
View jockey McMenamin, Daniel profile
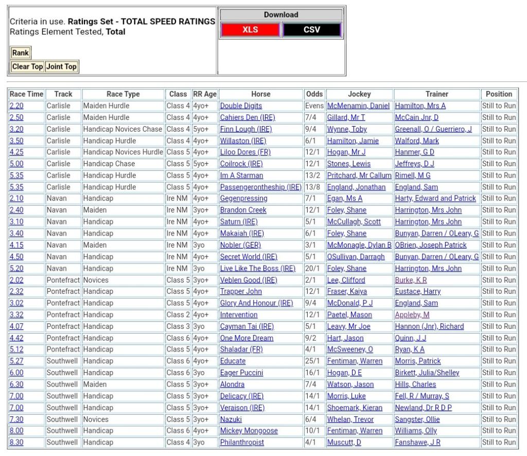[x=358, y=106]
